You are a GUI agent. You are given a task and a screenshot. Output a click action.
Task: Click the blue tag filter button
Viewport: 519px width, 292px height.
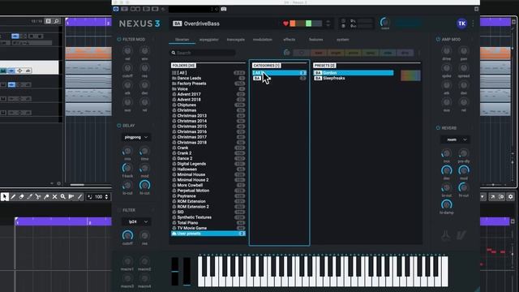coord(388,53)
